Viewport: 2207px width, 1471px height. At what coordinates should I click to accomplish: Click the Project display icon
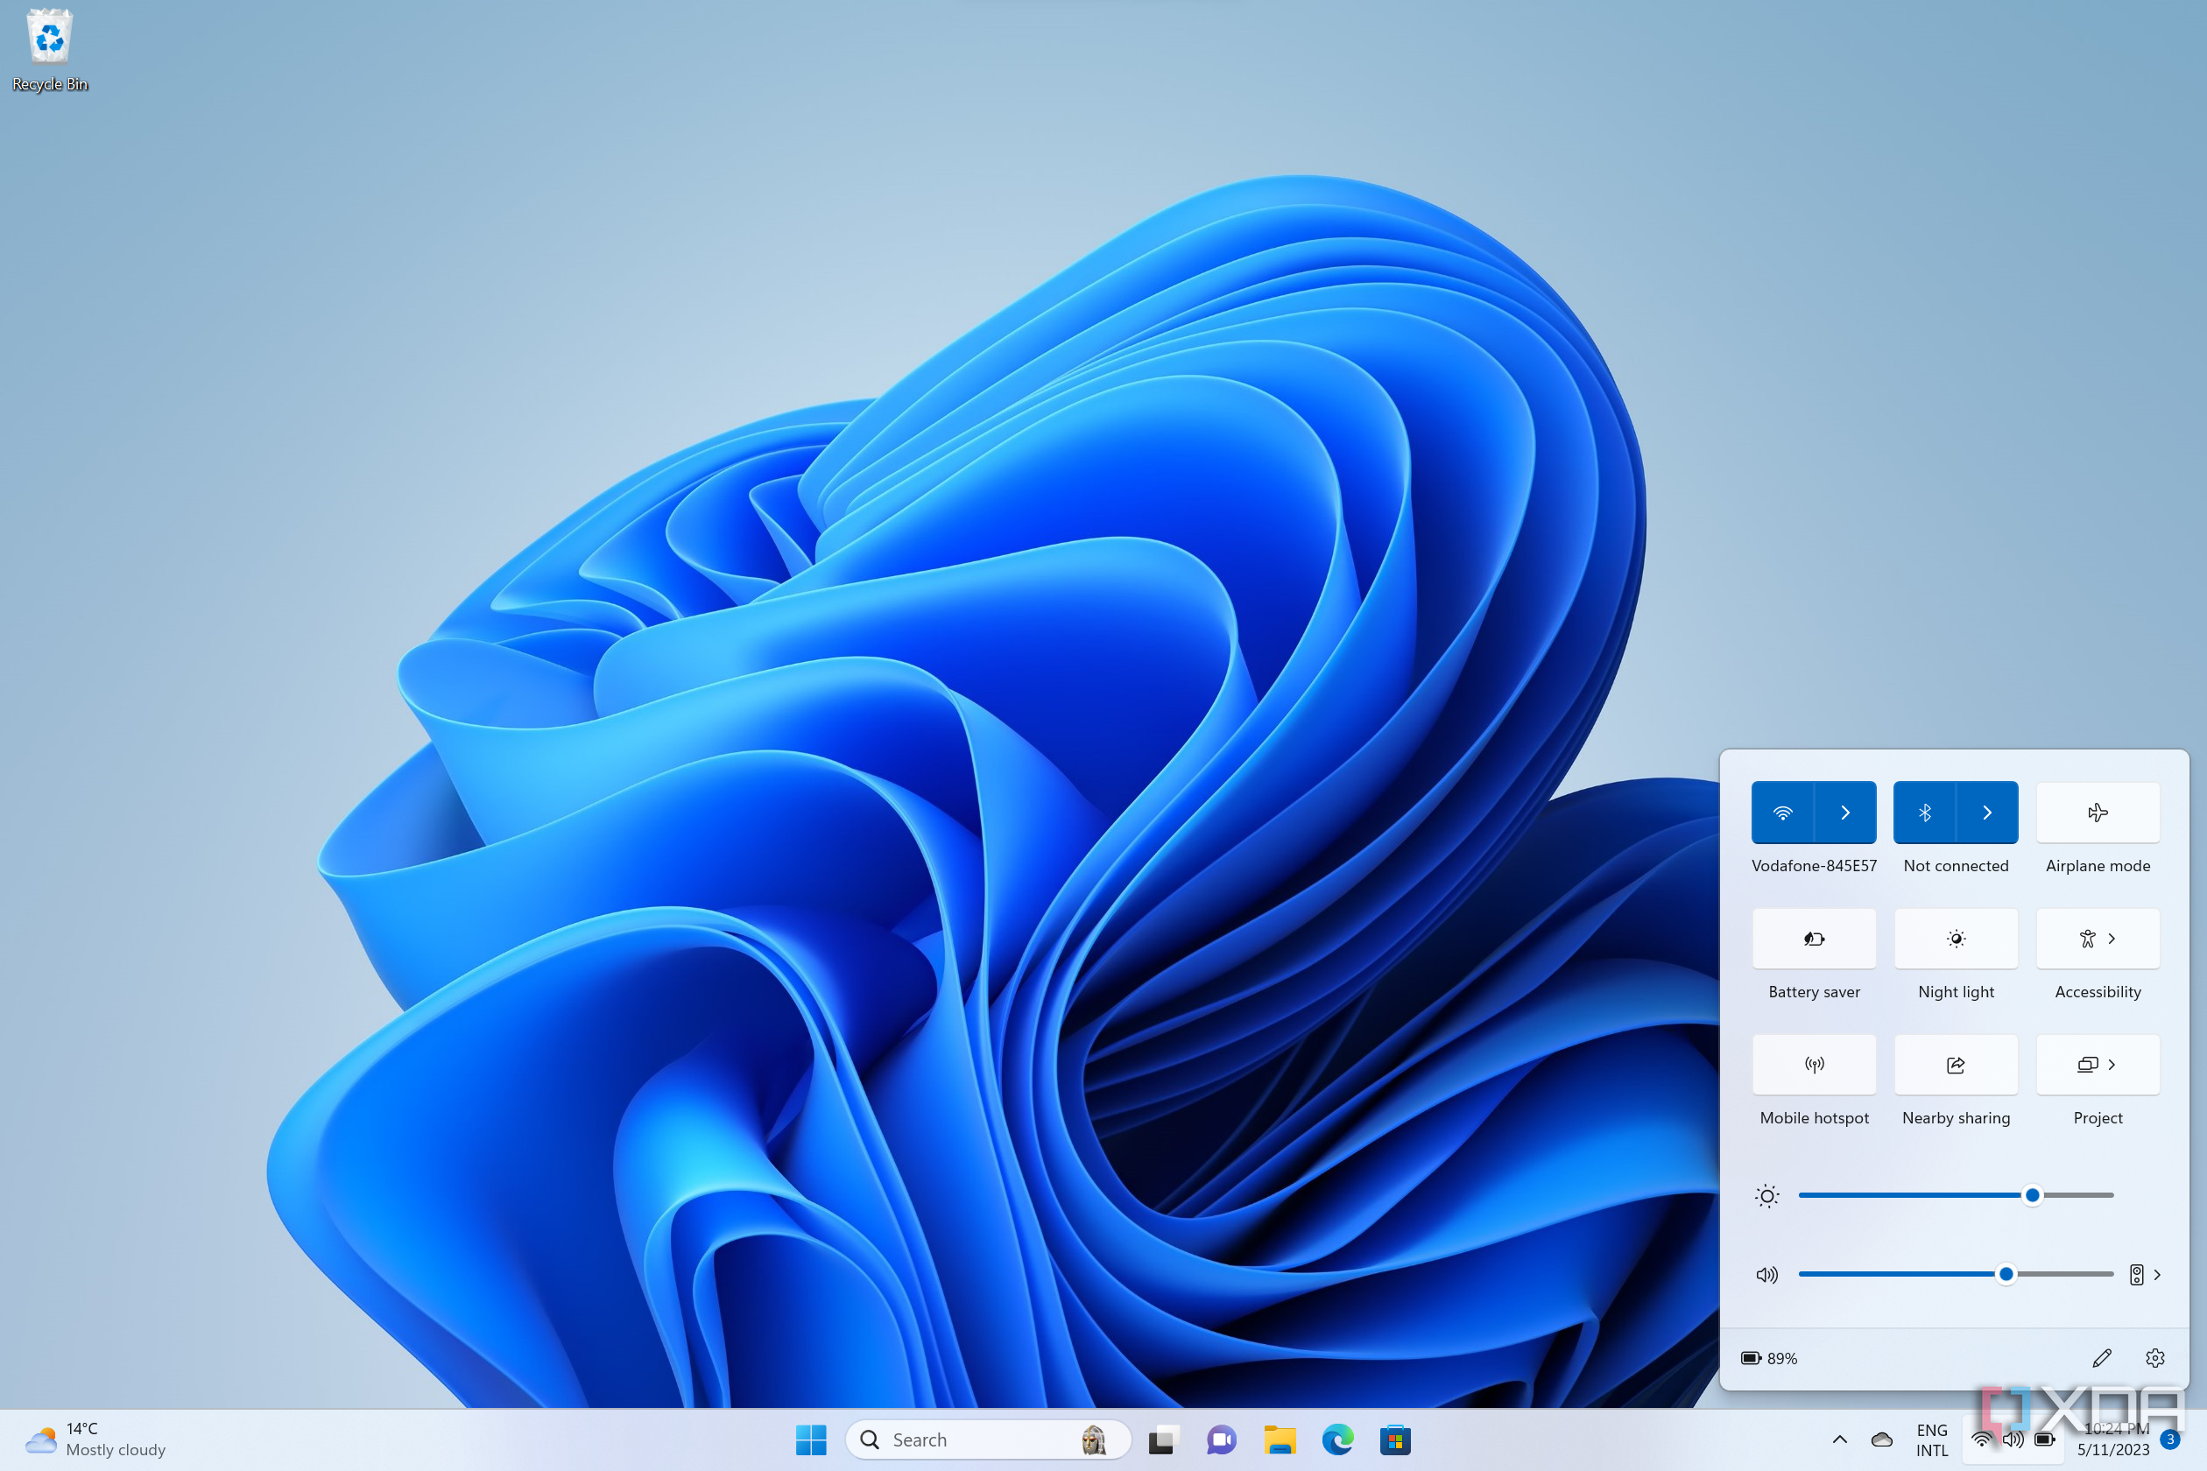pos(2097,1064)
